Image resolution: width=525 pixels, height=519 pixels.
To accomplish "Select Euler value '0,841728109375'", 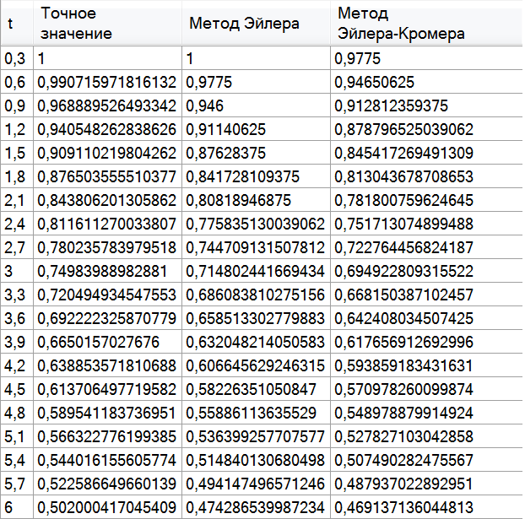I will coord(256,176).
